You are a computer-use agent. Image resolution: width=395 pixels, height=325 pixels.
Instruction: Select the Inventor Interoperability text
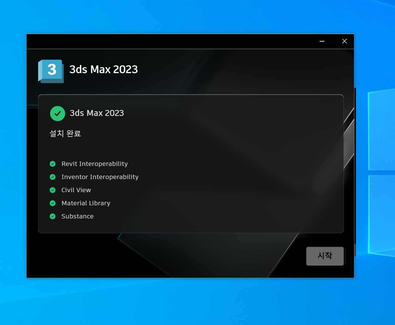[x=100, y=177]
